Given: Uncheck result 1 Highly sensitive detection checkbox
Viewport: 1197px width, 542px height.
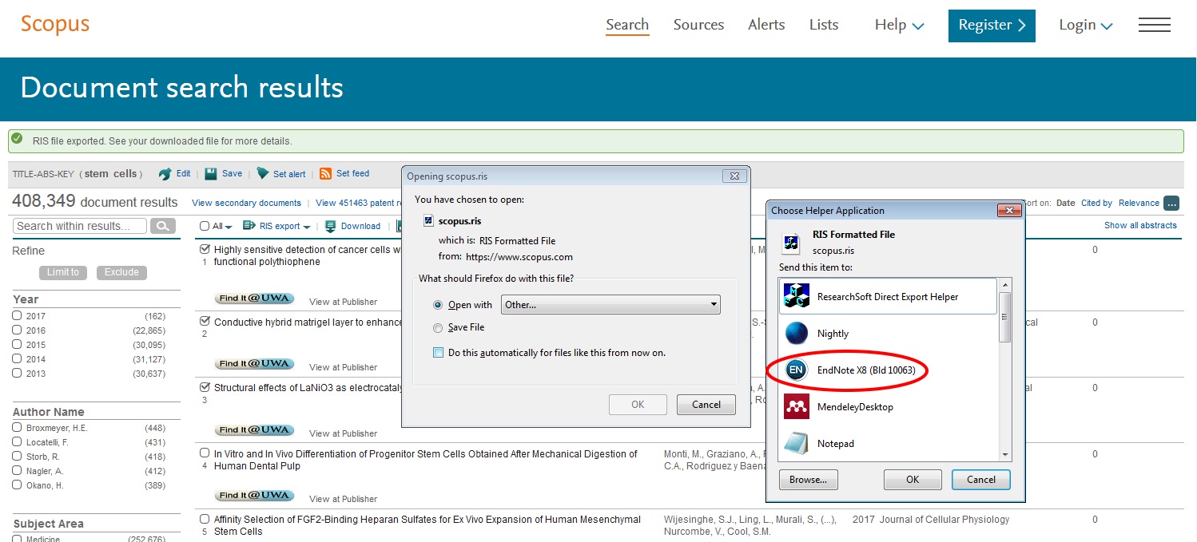Looking at the screenshot, I should pyautogui.click(x=205, y=249).
